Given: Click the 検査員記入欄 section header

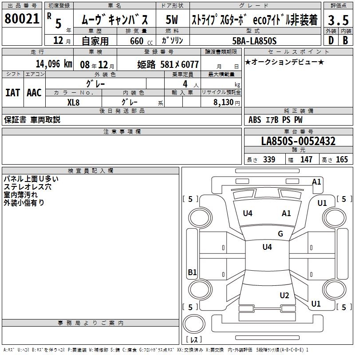Looking at the screenshot, I should point(91,171).
